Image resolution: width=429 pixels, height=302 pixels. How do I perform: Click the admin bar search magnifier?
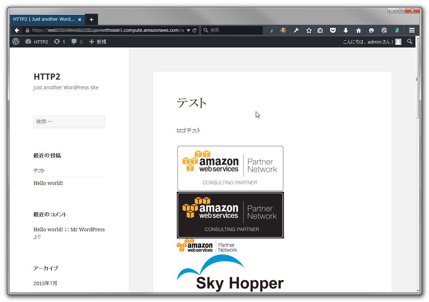tap(410, 41)
